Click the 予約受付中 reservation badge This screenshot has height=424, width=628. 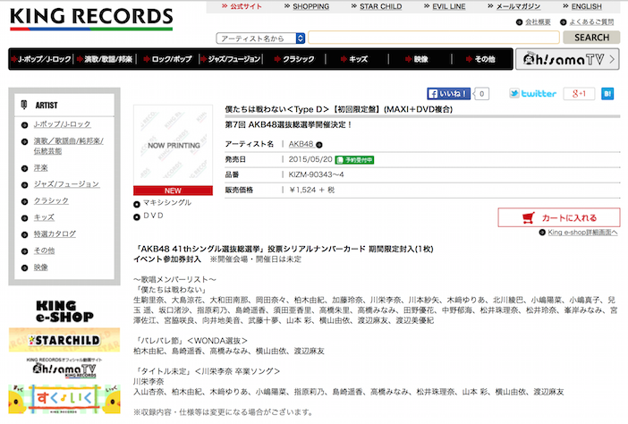click(354, 160)
